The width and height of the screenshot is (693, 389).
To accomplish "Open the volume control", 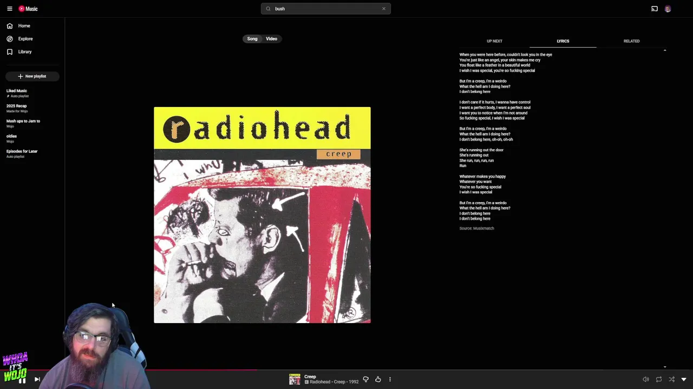I will tap(646, 379).
